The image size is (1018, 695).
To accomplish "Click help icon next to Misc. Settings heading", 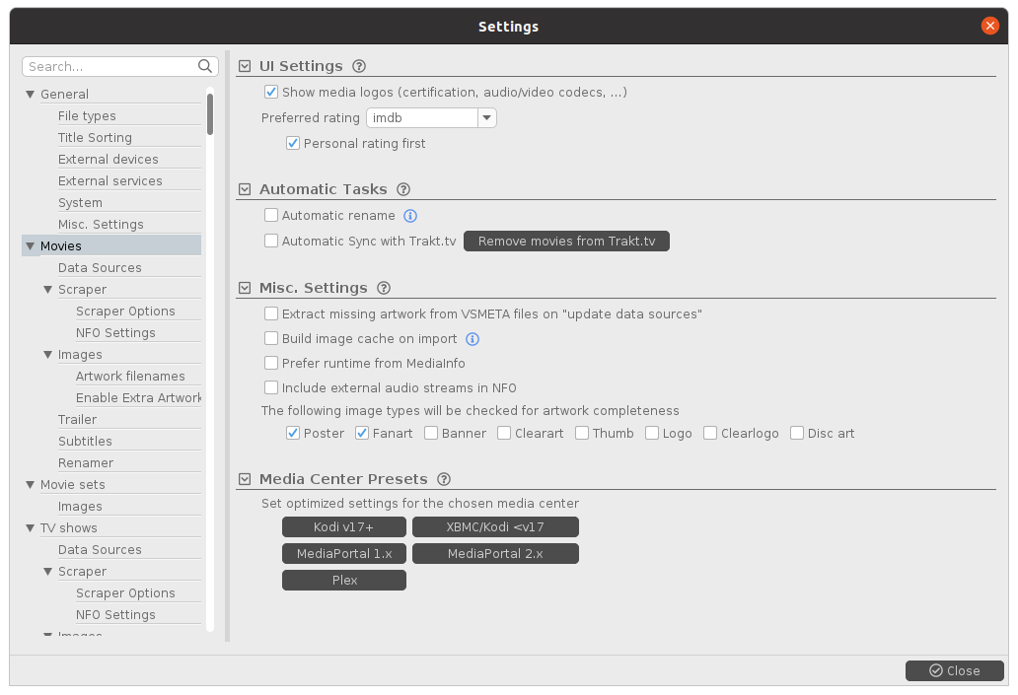I will [384, 288].
